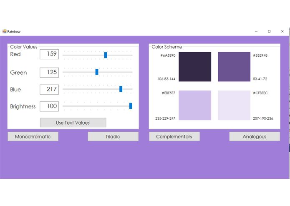Select the palest lavender swatch beside #CFBEEC
290x206 pixels.
pyautogui.click(x=234, y=106)
